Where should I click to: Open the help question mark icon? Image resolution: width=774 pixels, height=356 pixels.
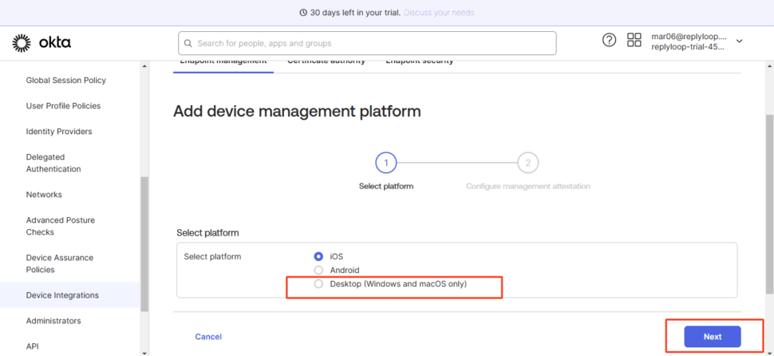click(x=609, y=40)
